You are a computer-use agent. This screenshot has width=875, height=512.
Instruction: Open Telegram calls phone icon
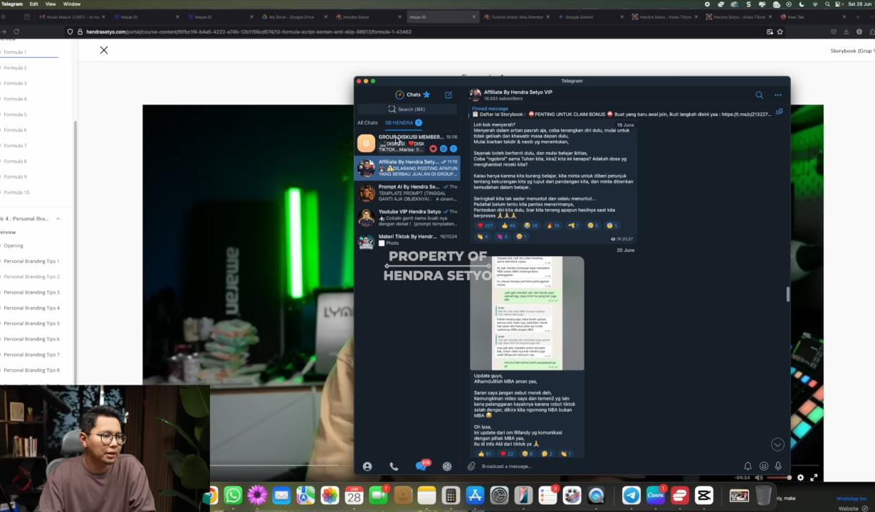click(394, 466)
